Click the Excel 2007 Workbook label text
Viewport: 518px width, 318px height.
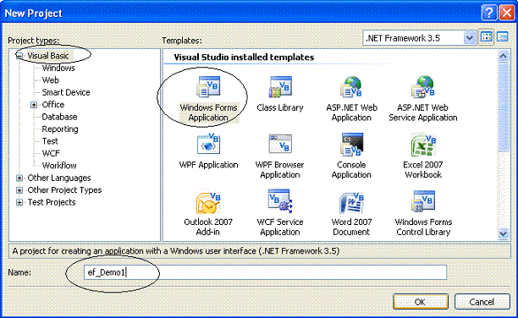(x=423, y=170)
